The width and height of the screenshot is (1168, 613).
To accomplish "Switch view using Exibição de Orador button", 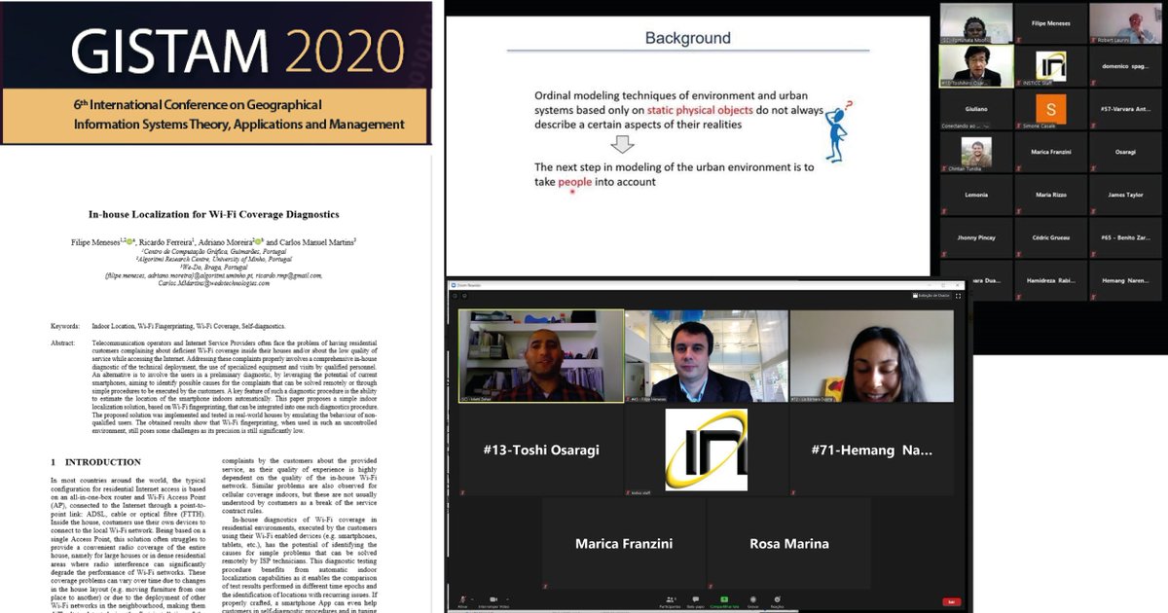I will [933, 295].
